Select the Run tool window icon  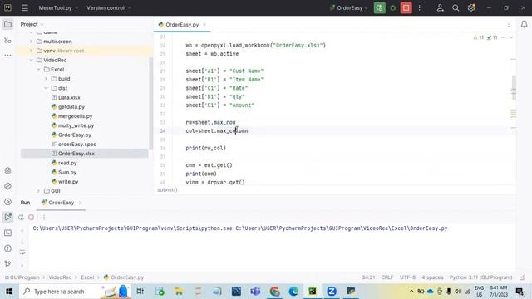7,218
